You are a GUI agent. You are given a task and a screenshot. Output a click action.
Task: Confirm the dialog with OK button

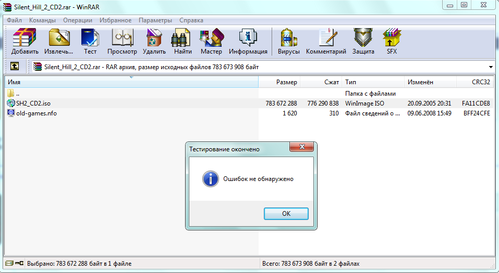click(x=286, y=214)
